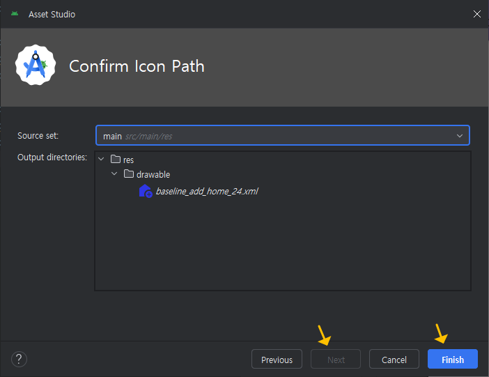The image size is (489, 377).
Task: Click the Android Studio compass logo
Action: [36, 65]
